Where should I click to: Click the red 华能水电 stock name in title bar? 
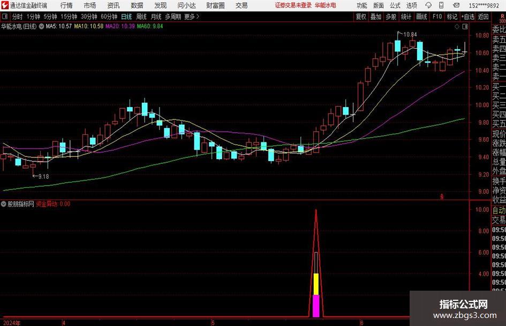tap(326, 5)
